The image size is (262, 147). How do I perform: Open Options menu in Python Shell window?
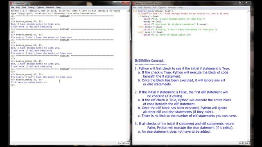40,7
